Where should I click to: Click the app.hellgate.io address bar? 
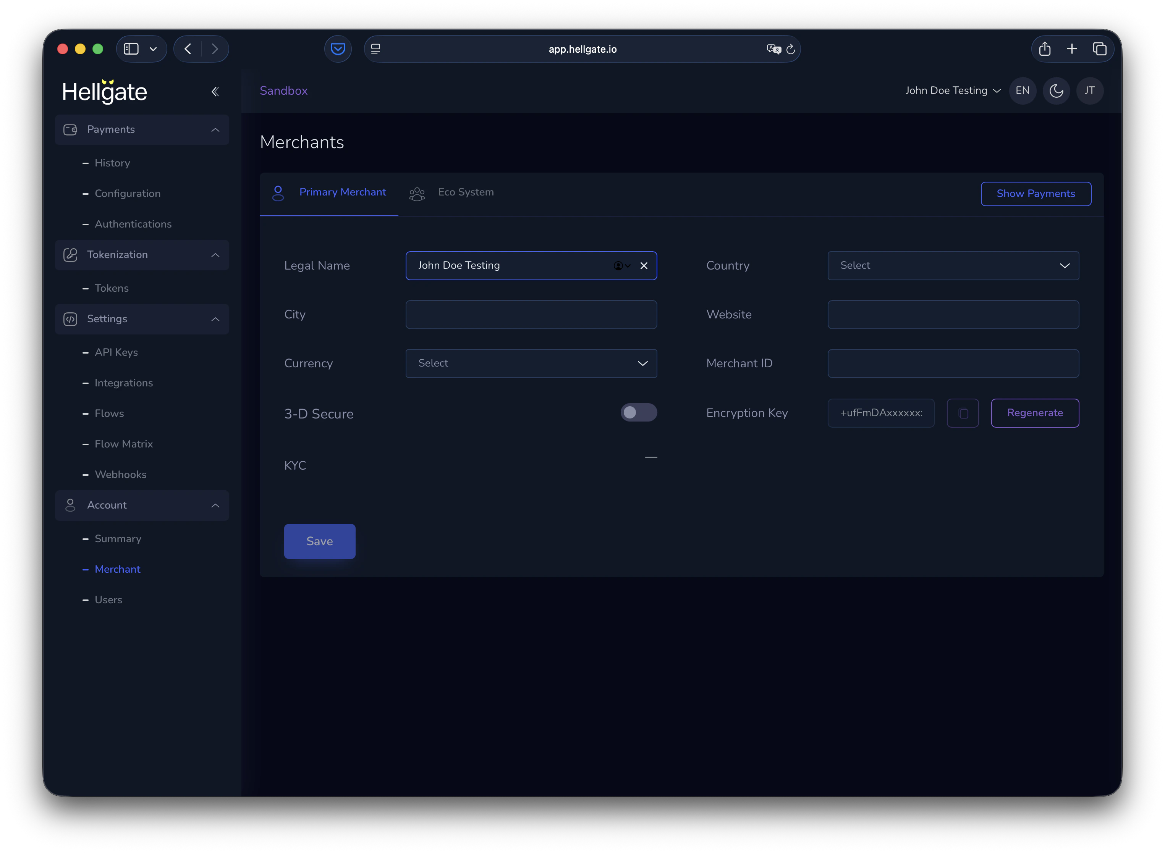coord(582,49)
